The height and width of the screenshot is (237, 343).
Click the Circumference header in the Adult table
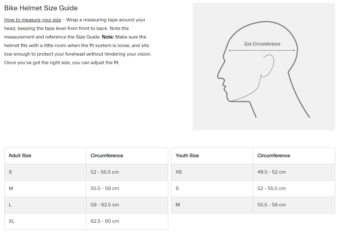click(107, 156)
